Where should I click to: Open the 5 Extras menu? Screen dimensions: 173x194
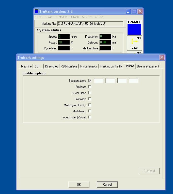[x=87, y=17]
